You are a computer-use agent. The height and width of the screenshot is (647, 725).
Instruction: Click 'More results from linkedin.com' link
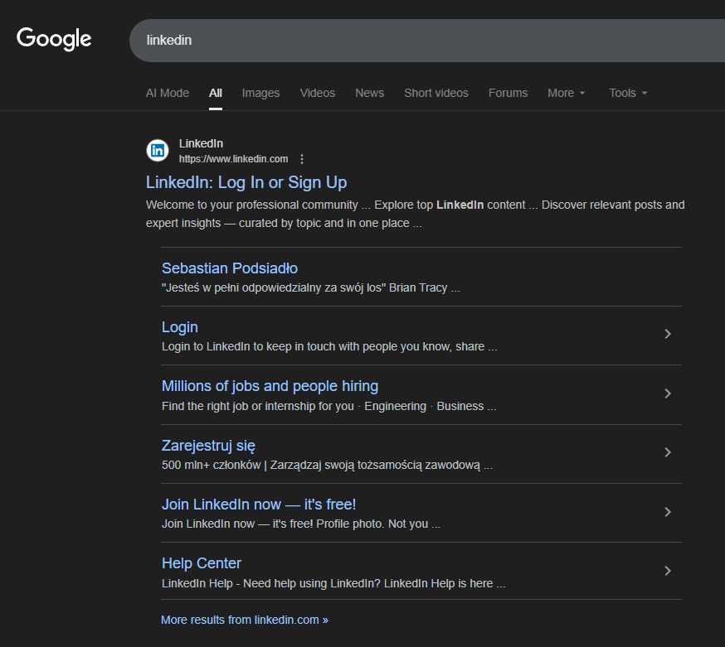tap(245, 620)
